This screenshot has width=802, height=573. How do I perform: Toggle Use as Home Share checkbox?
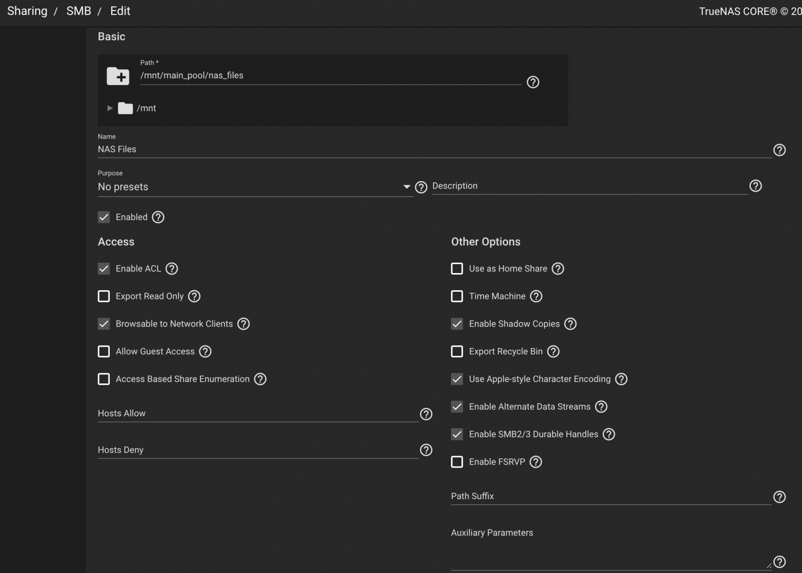click(x=457, y=269)
